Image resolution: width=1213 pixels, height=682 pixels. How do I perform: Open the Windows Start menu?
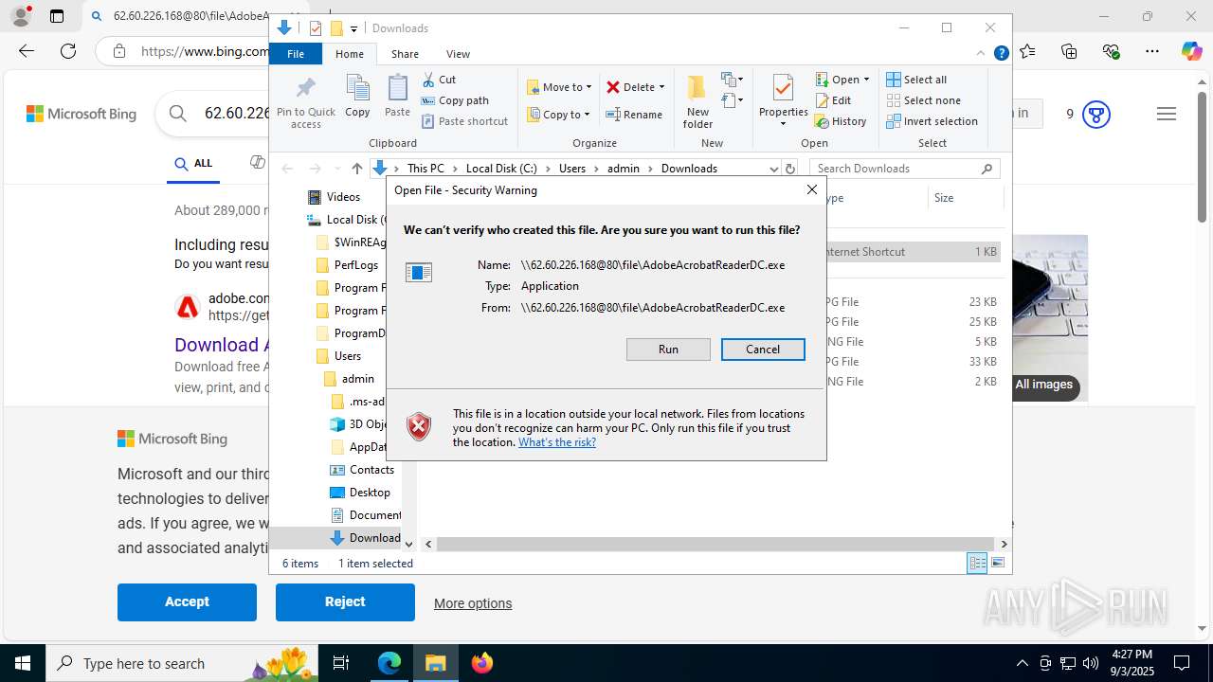click(22, 663)
